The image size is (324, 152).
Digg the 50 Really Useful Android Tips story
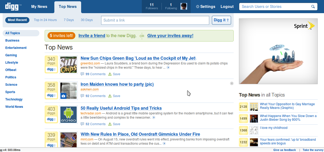51,119
